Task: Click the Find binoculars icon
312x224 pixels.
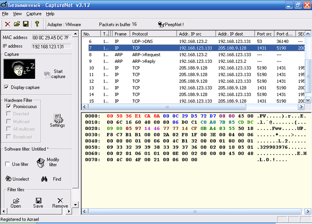Action: (x=45, y=179)
